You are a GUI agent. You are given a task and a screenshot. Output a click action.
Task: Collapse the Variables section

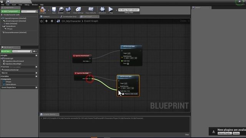1,76
